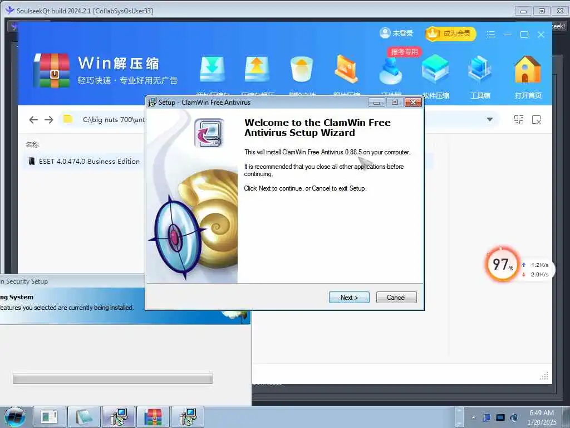Click the swirl tray icon beside the clock
The image size is (570, 428).
514,417
